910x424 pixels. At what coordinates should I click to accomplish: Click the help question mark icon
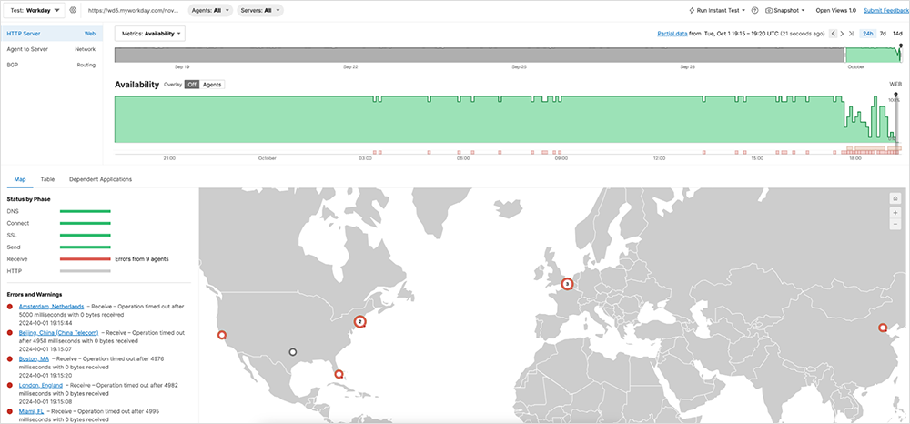[x=755, y=10]
